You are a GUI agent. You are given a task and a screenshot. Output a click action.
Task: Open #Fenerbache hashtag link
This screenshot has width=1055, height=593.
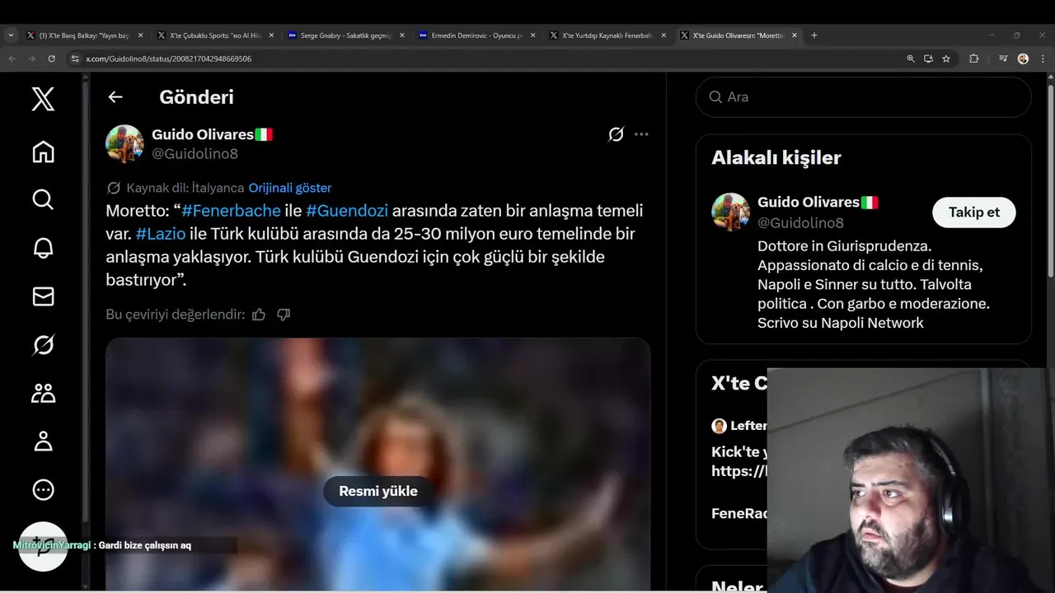pos(231,211)
